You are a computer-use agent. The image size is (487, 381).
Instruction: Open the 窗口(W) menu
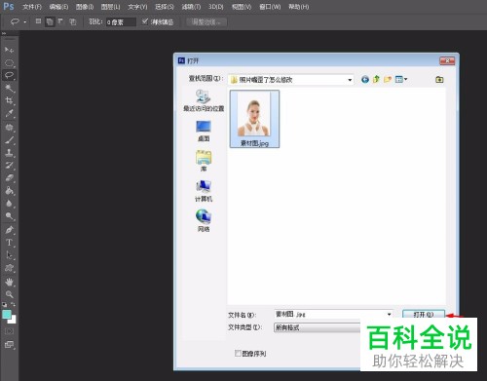270,7
